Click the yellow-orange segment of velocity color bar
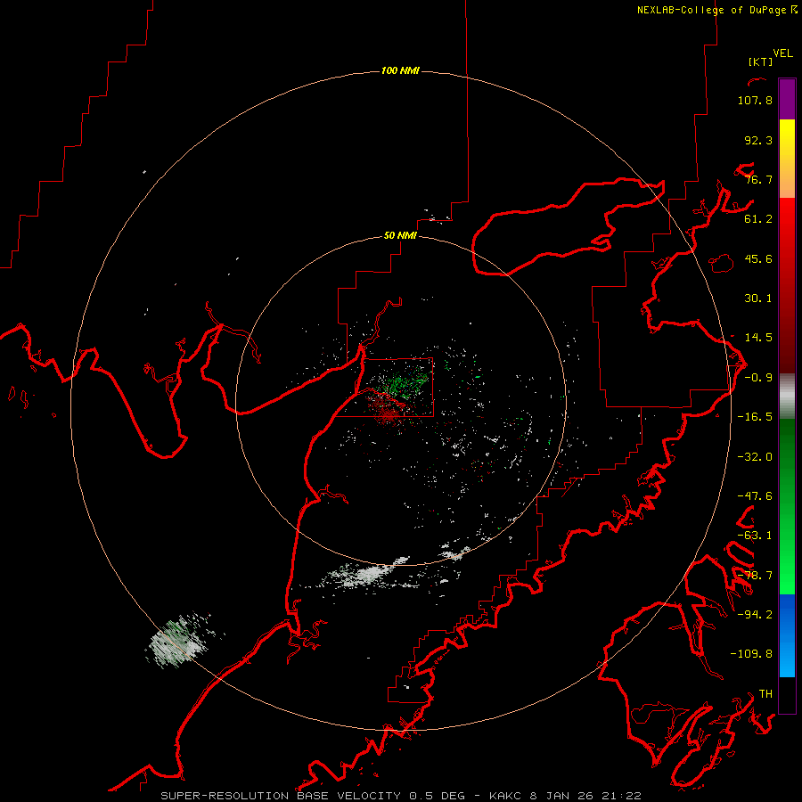Screen dimensions: 802x802 click(x=787, y=159)
